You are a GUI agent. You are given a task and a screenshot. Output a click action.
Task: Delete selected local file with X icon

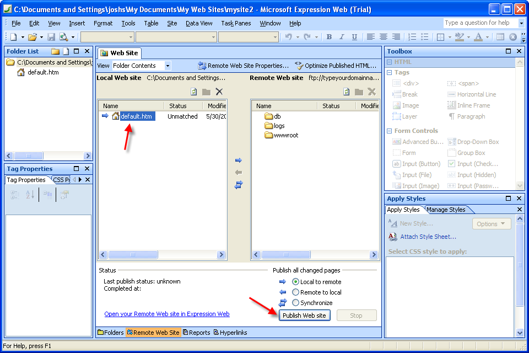coord(219,92)
